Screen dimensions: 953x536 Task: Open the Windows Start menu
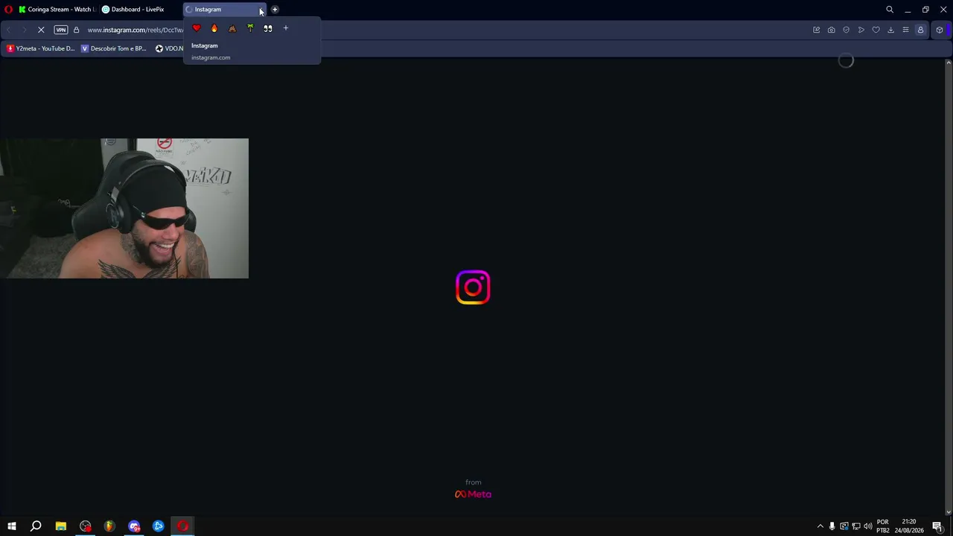tap(12, 526)
